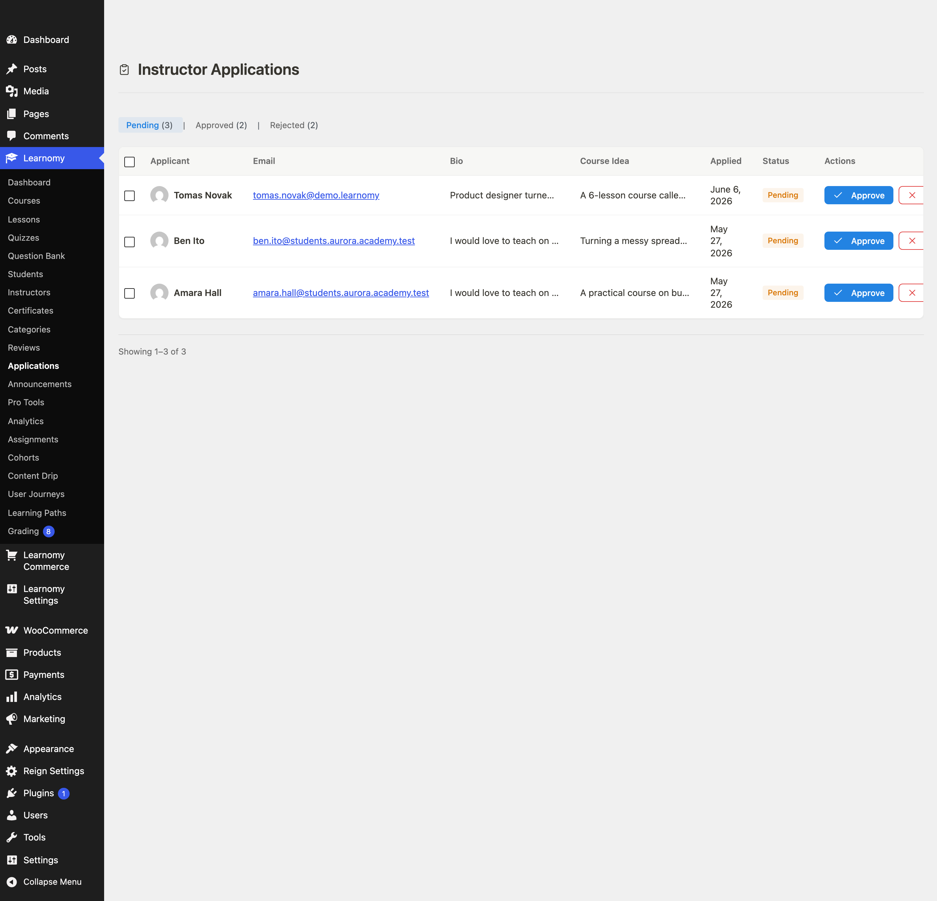Click the Applied column header
The width and height of the screenshot is (937, 901).
point(726,161)
